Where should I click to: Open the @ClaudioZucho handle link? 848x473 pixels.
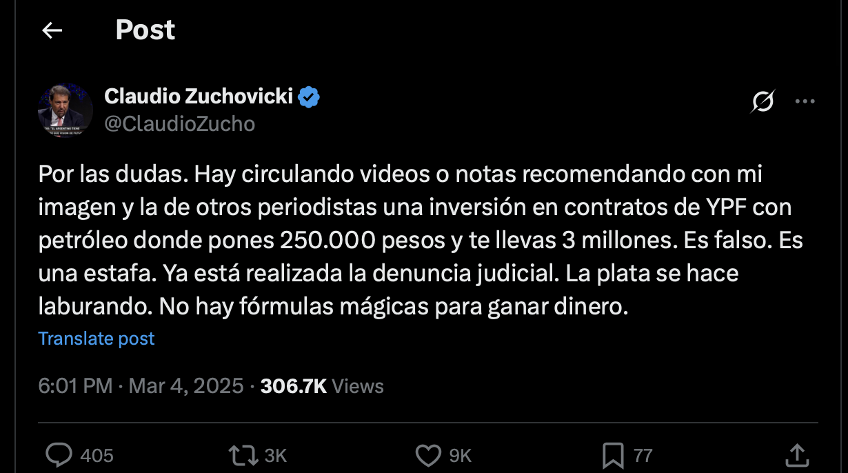point(180,123)
